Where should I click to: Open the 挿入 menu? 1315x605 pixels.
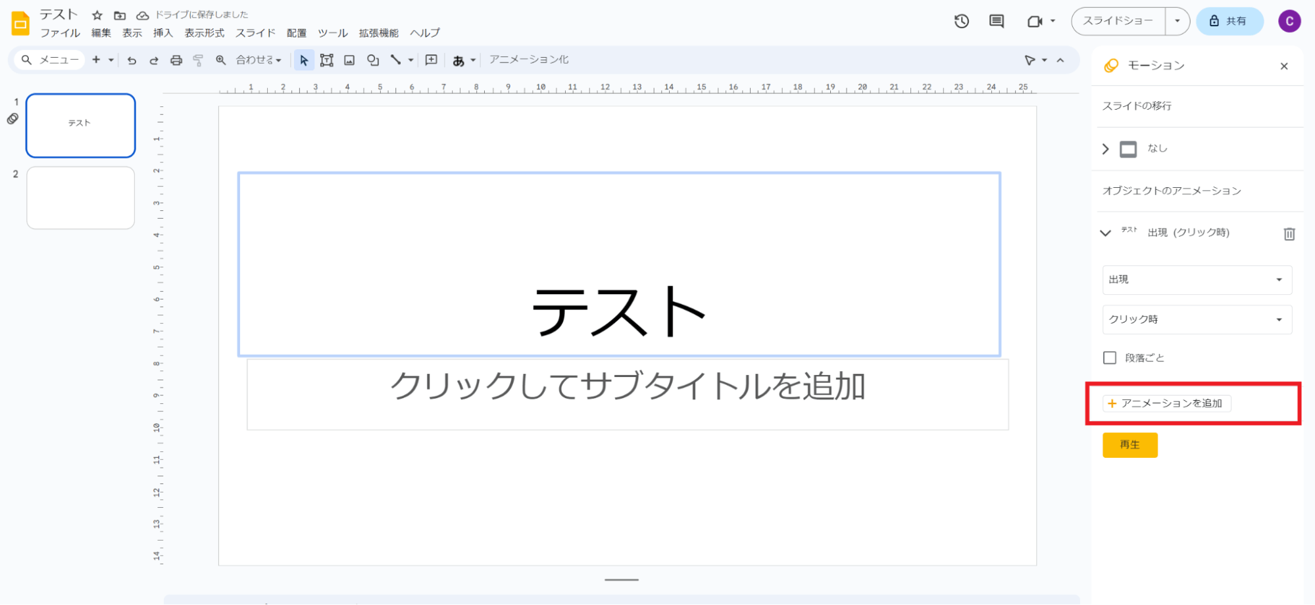click(162, 33)
